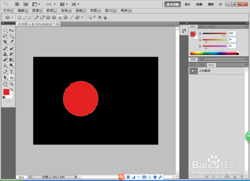
Task: Open the history panel icon in dock
Action: coord(184,31)
